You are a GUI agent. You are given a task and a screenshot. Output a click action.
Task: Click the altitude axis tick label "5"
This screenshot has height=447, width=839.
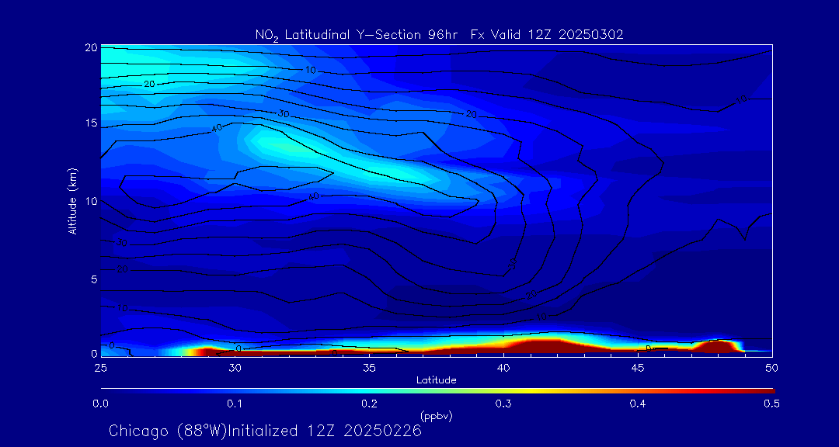[94, 279]
